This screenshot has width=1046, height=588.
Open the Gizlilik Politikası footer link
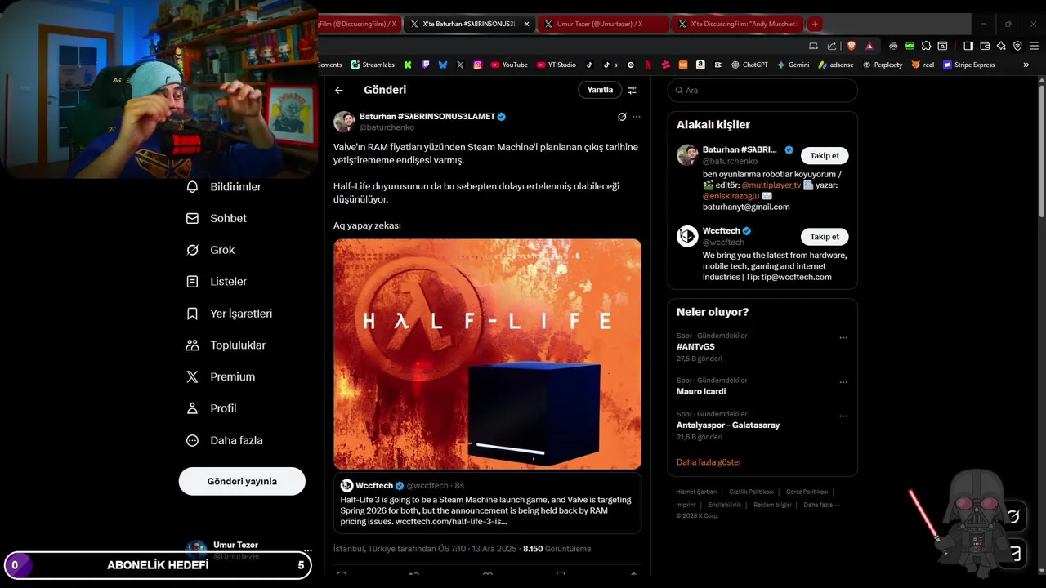tap(751, 492)
